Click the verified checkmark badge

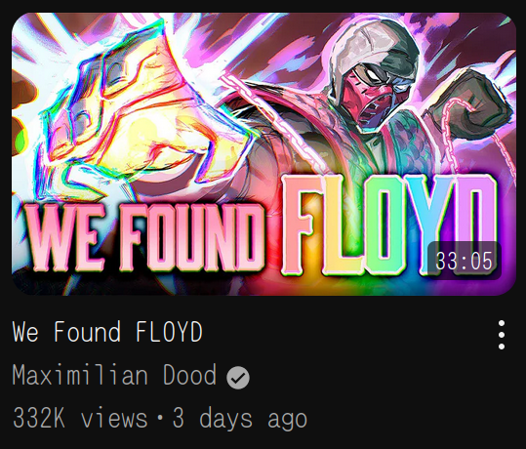tap(238, 378)
